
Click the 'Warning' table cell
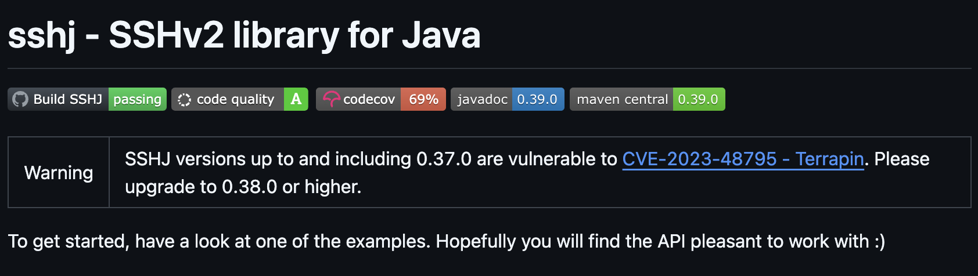[59, 172]
